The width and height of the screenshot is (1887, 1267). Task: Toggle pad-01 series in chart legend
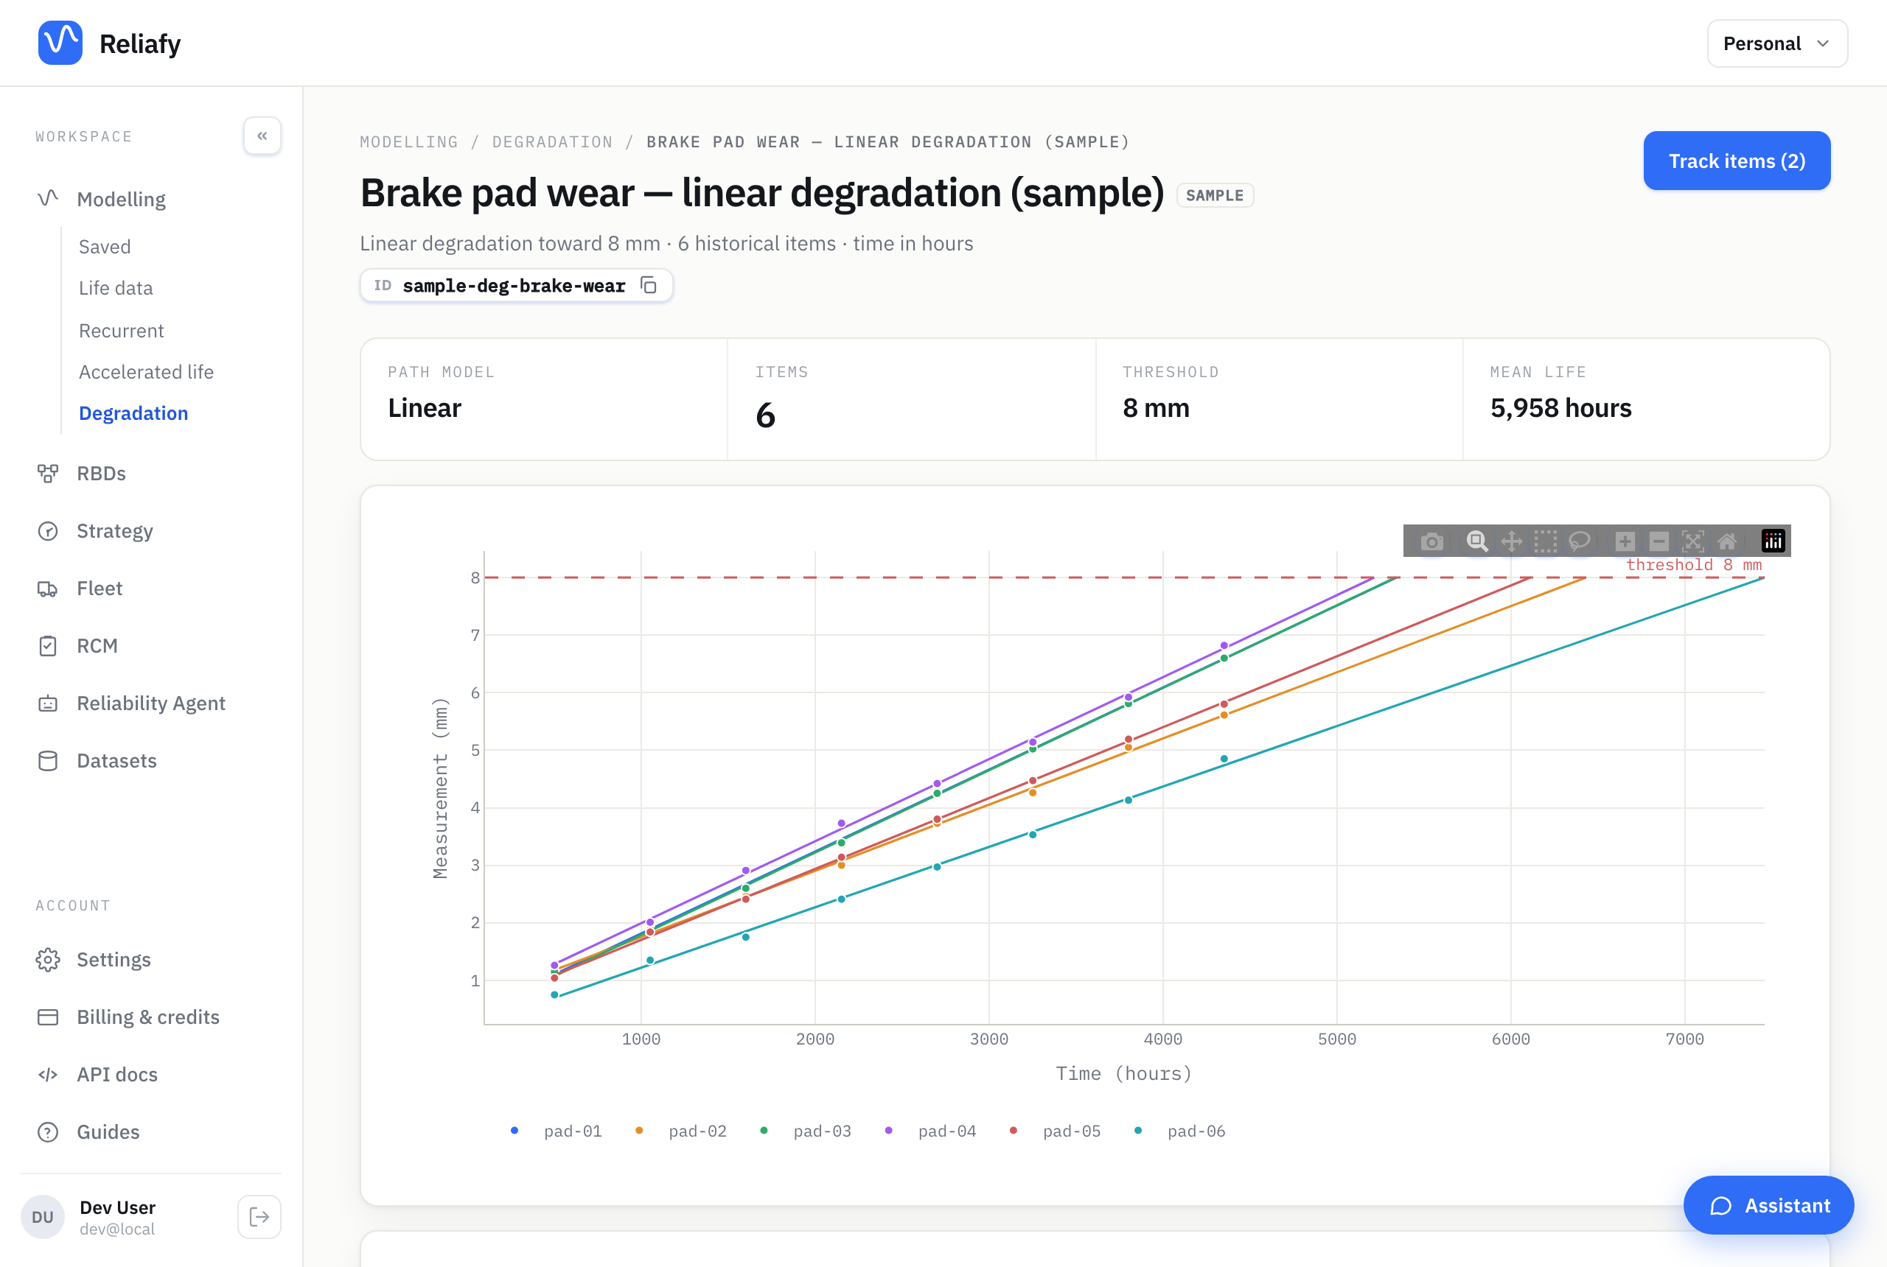click(557, 1131)
